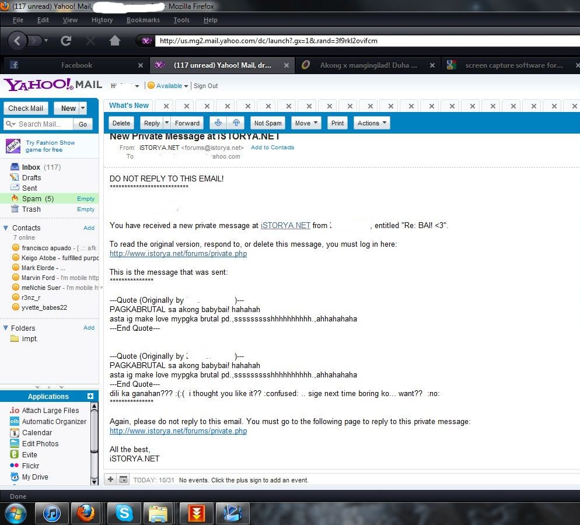Reload the page in Firefox
Viewport: 580px width, 525px height.
pyautogui.click(x=66, y=41)
